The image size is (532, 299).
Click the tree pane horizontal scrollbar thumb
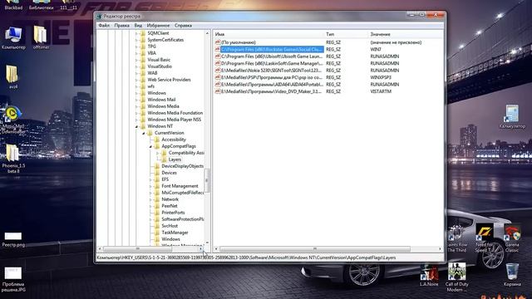tap(137, 249)
